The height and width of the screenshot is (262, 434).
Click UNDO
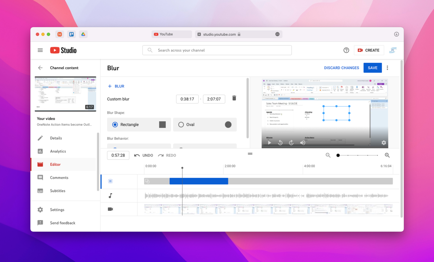(x=144, y=155)
